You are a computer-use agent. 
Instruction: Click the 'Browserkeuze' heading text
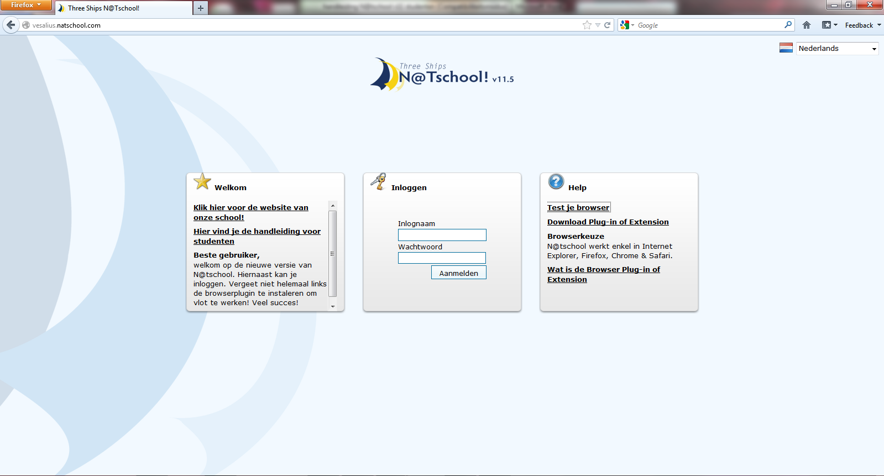[x=576, y=236]
